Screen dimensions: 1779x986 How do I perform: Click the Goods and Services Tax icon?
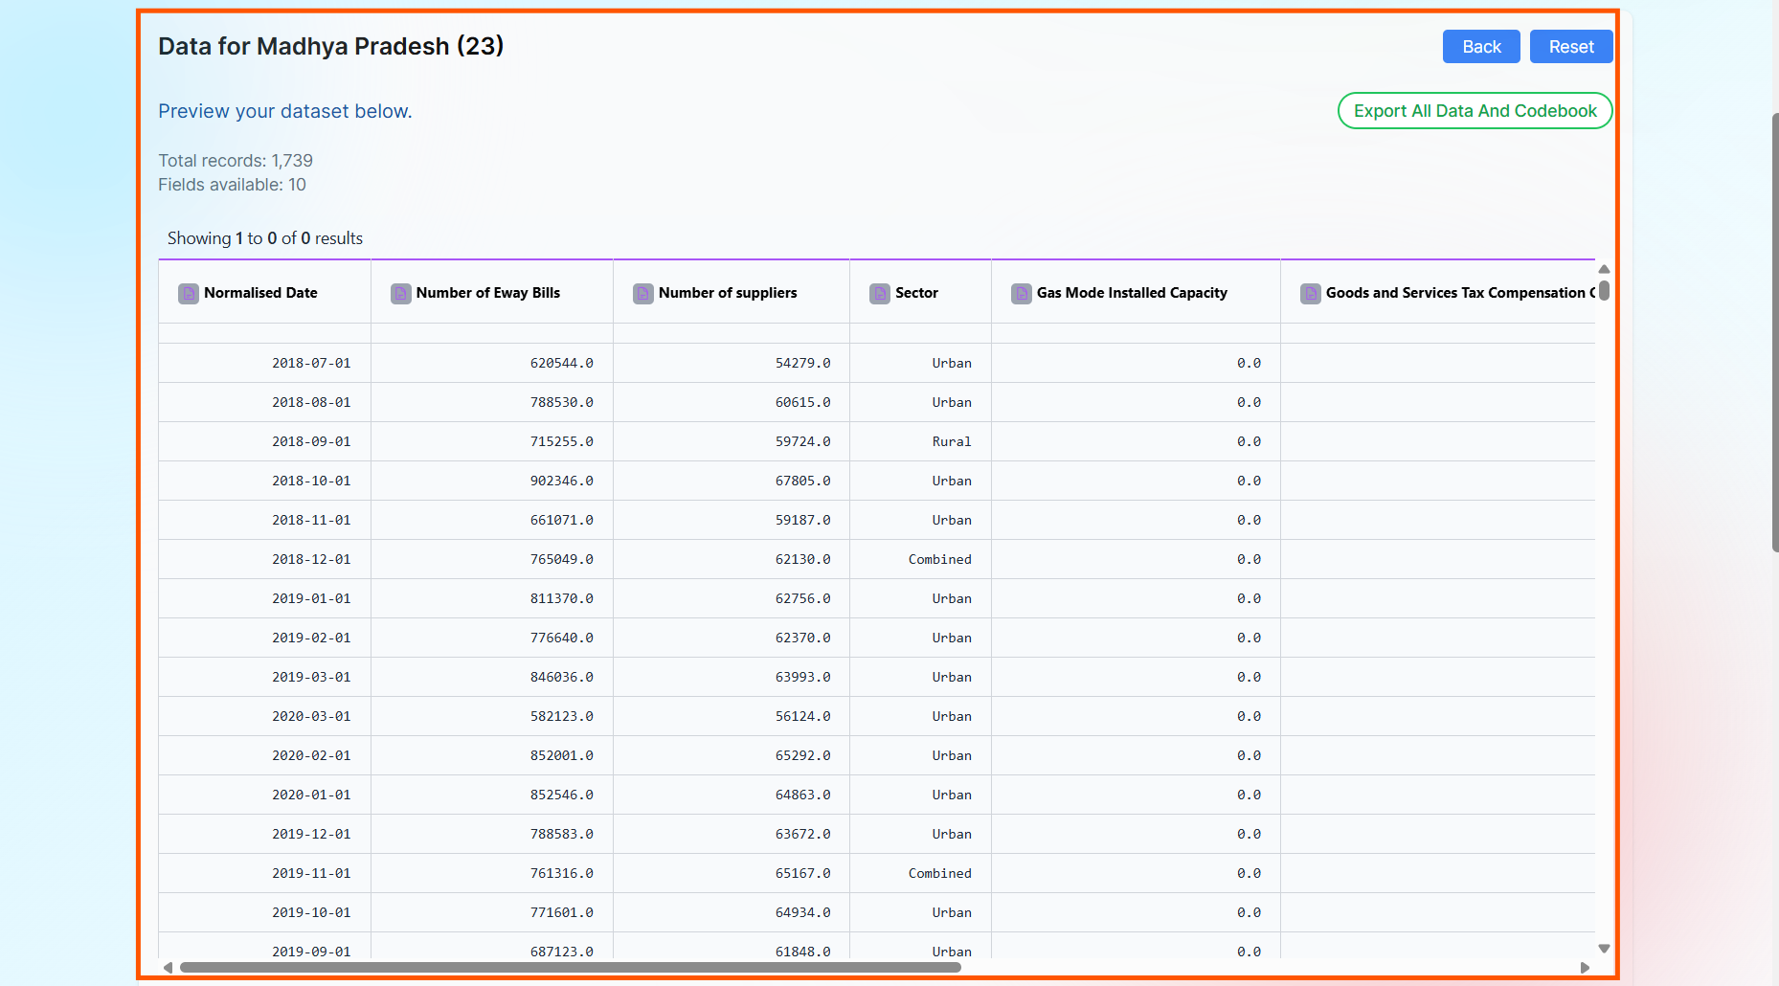[1310, 293]
